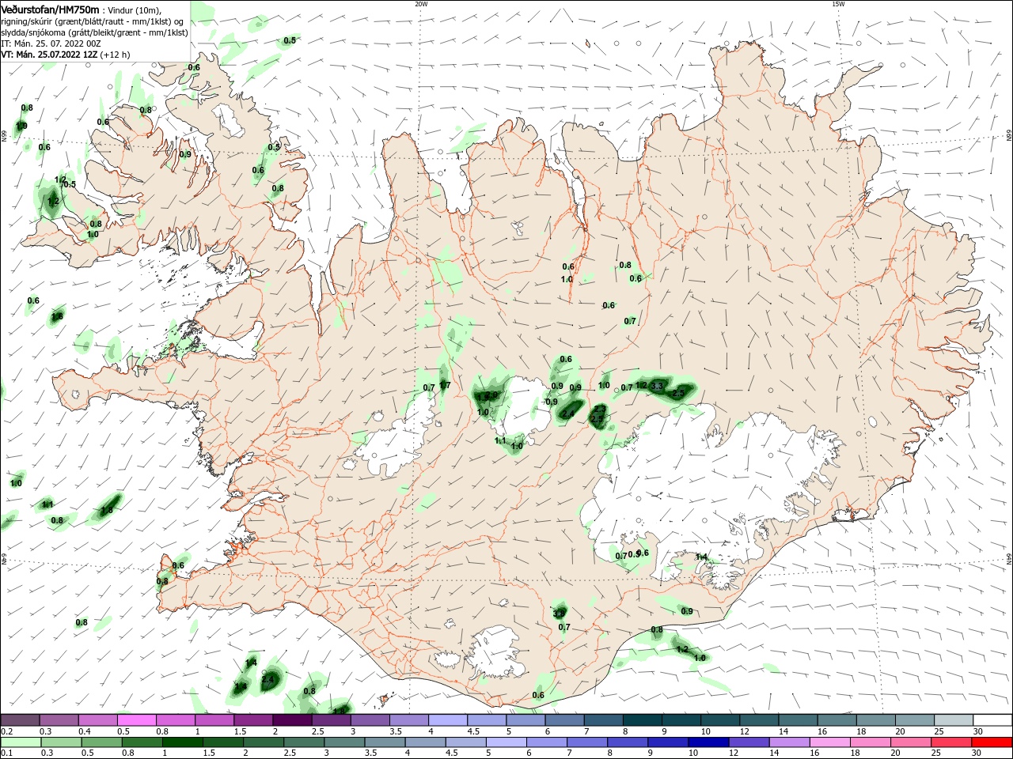Image resolution: width=1013 pixels, height=759 pixels.
Task: Select the navy swatch between 10 and 12 rain scale
Action: tap(708, 742)
